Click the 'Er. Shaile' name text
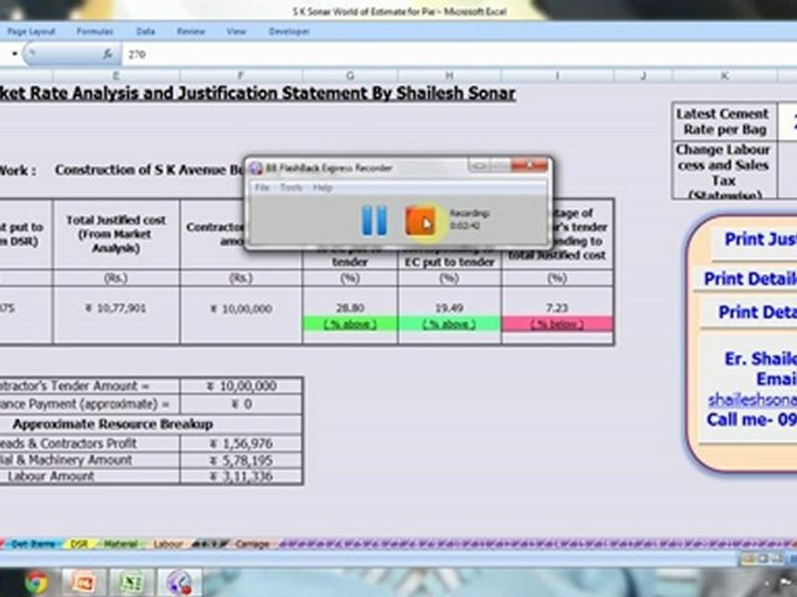This screenshot has width=797, height=597. tap(760, 359)
